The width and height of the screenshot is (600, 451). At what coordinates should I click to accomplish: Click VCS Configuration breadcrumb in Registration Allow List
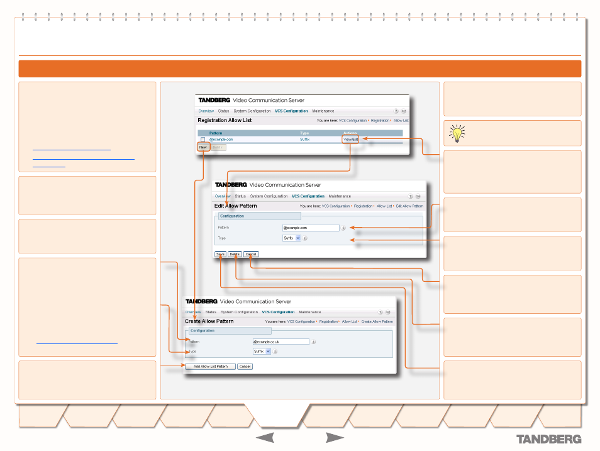click(x=353, y=120)
